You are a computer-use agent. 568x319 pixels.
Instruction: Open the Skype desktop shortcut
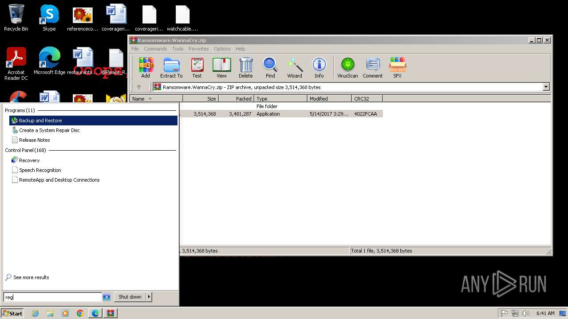coord(49,18)
